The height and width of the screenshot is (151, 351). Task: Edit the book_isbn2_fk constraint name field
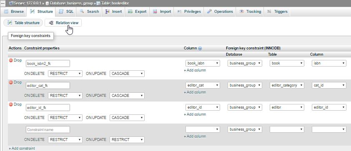[48, 64]
